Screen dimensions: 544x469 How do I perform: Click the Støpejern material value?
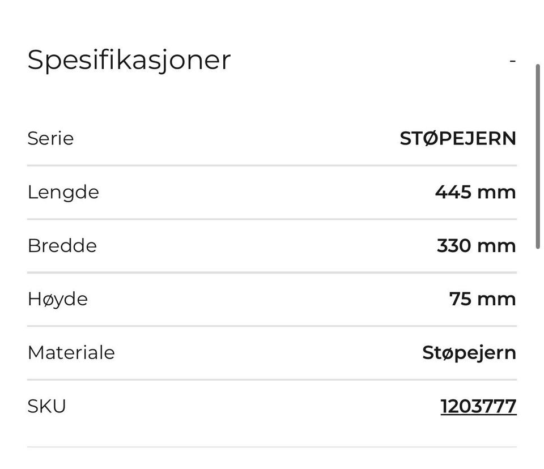tap(469, 352)
